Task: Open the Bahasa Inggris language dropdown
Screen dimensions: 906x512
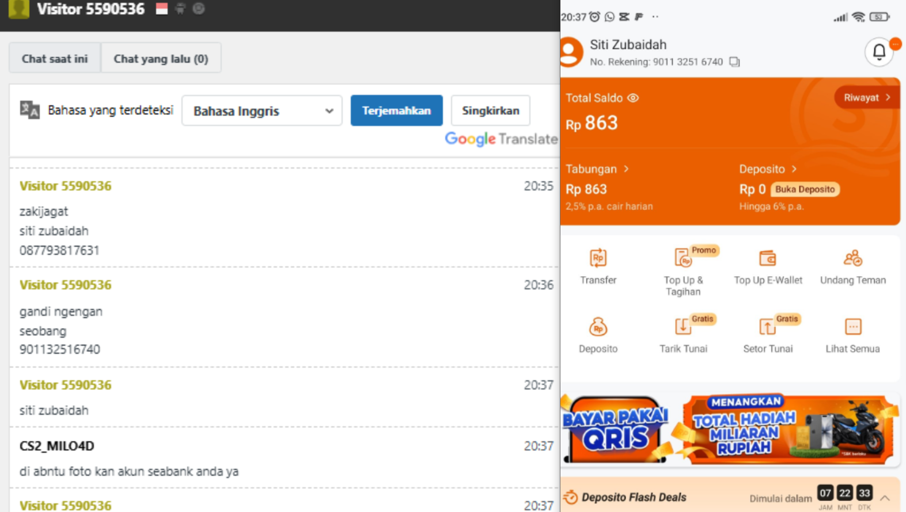Action: point(262,110)
